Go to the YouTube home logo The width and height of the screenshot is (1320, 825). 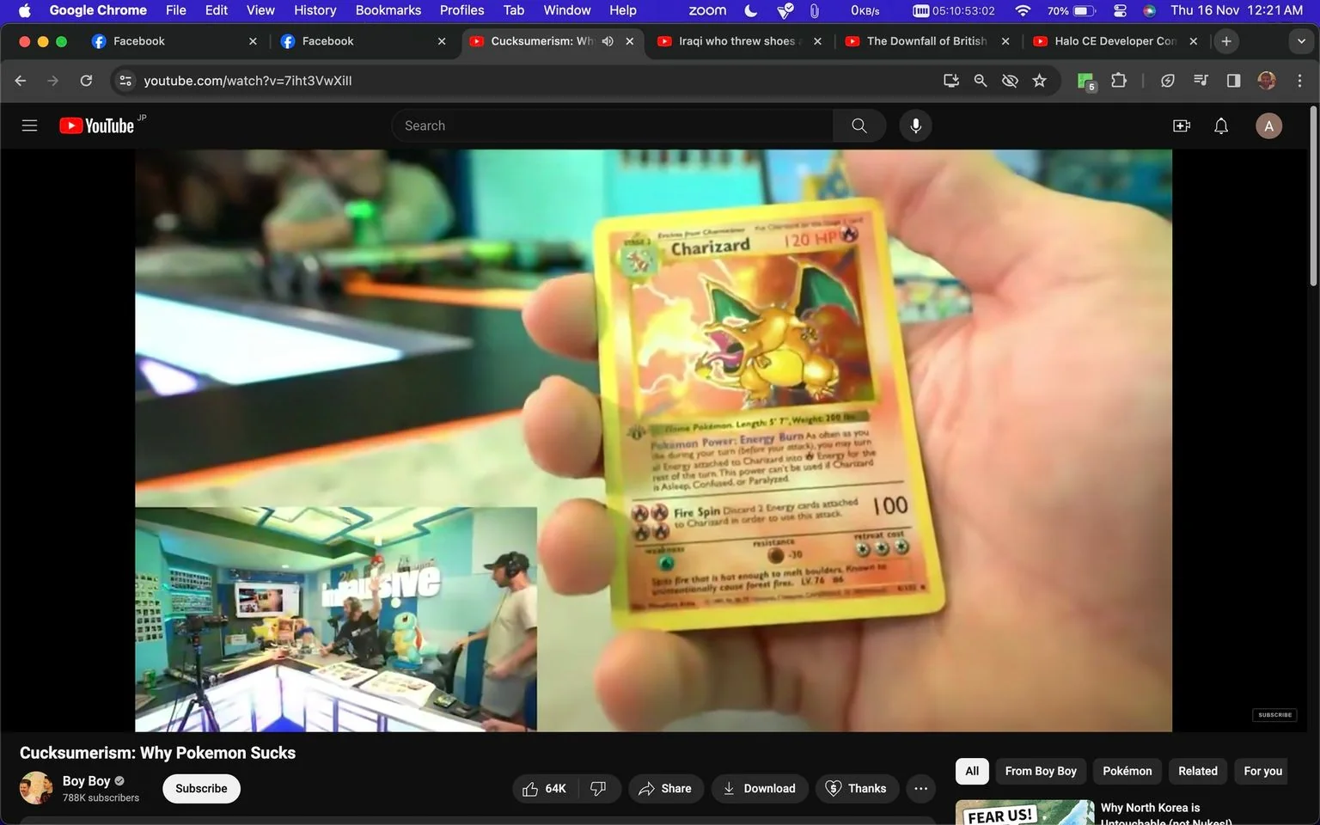pyautogui.click(x=97, y=125)
